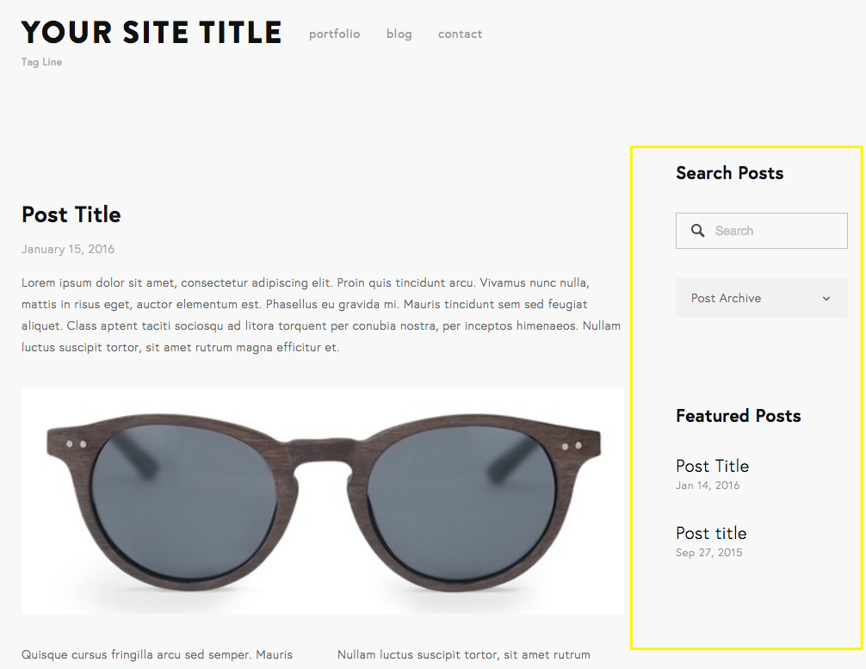Click the magnifying glass search icon
The width and height of the screenshot is (866, 669).
click(698, 231)
